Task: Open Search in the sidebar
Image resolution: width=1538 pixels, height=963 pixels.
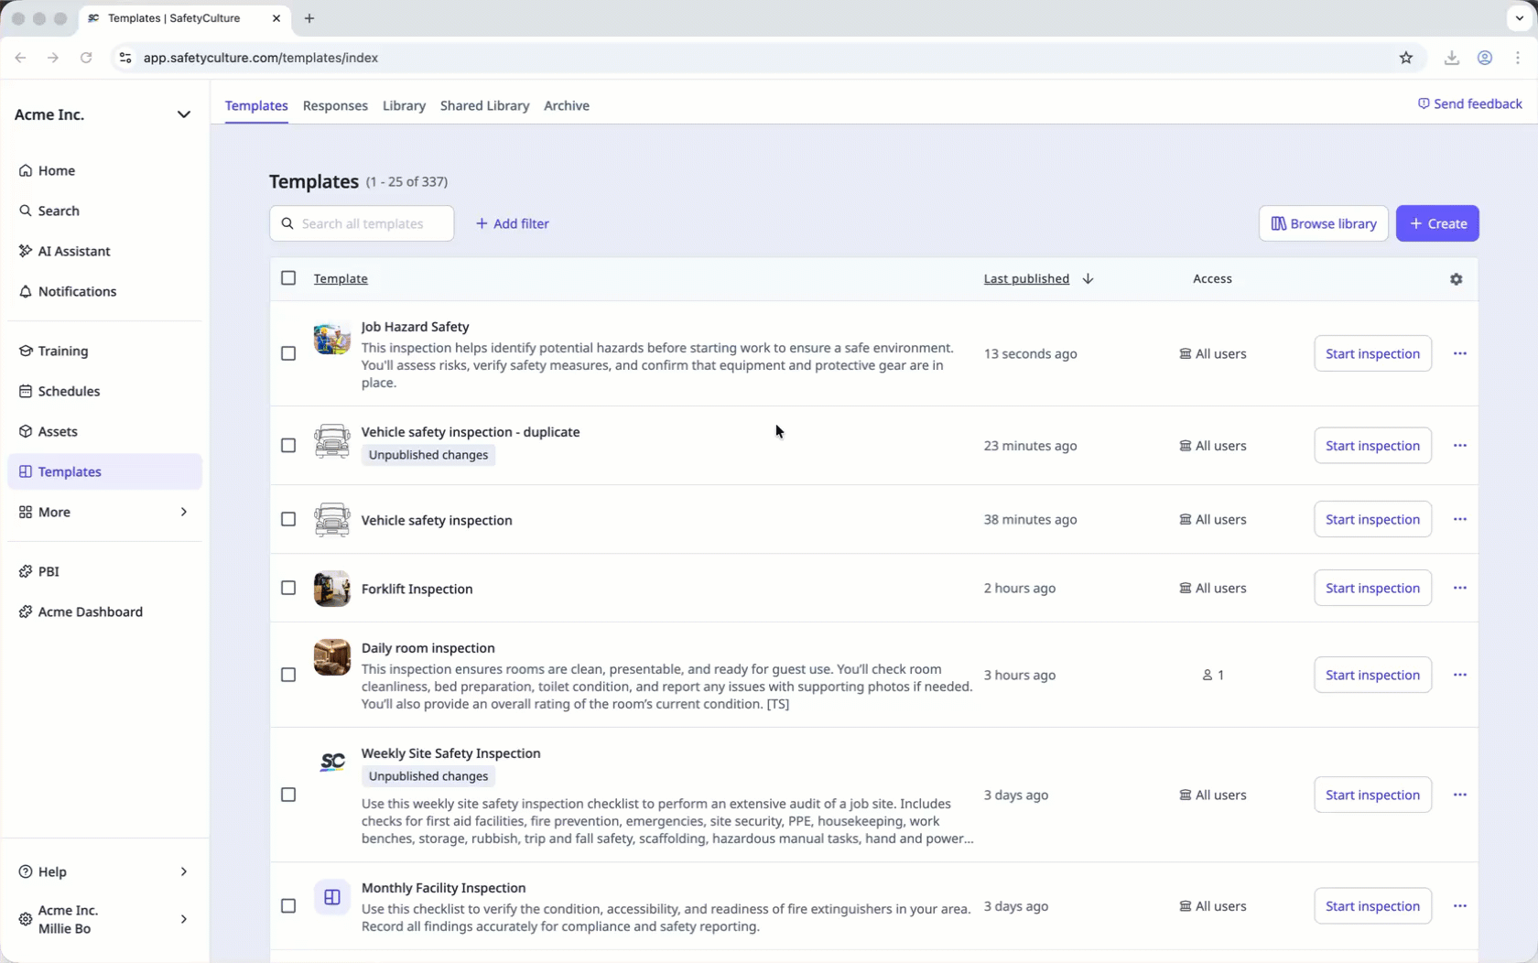Action: point(49,211)
